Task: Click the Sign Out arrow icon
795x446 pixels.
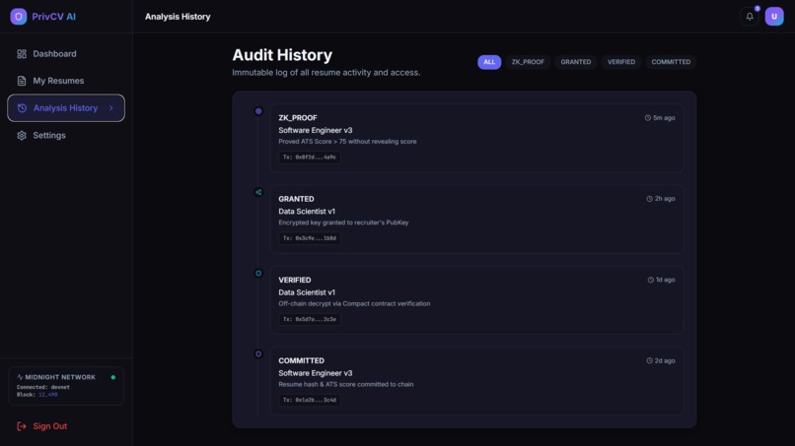Action: tap(22, 426)
